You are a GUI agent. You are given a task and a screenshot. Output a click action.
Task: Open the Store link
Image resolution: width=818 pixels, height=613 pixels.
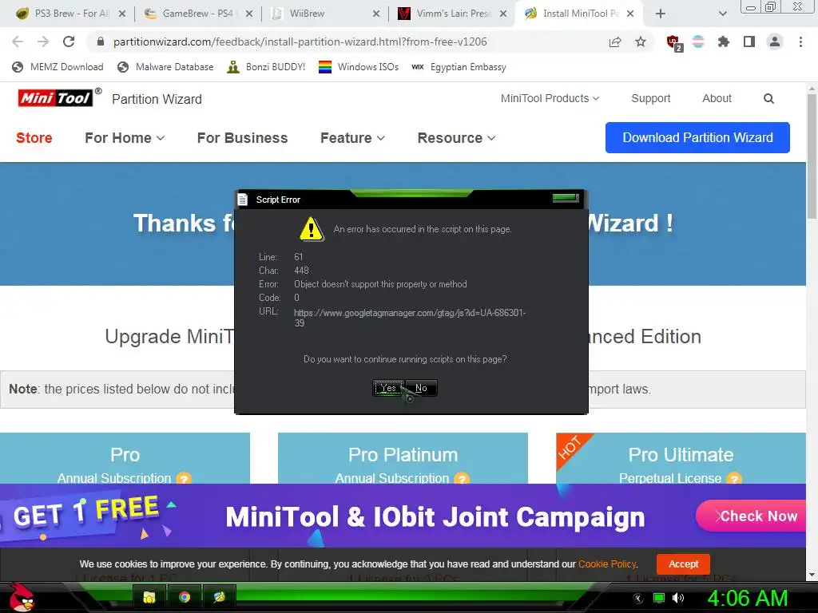(x=34, y=137)
